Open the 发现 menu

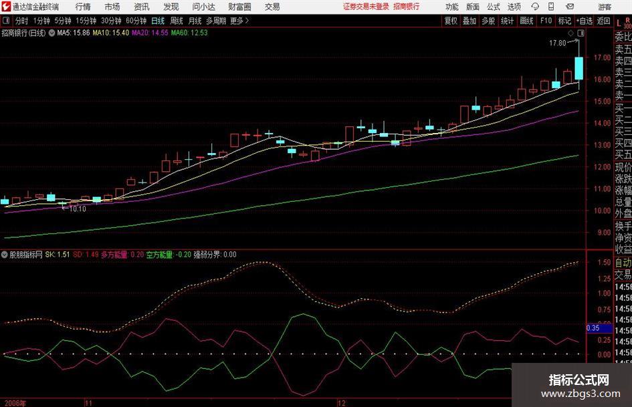(x=171, y=7)
